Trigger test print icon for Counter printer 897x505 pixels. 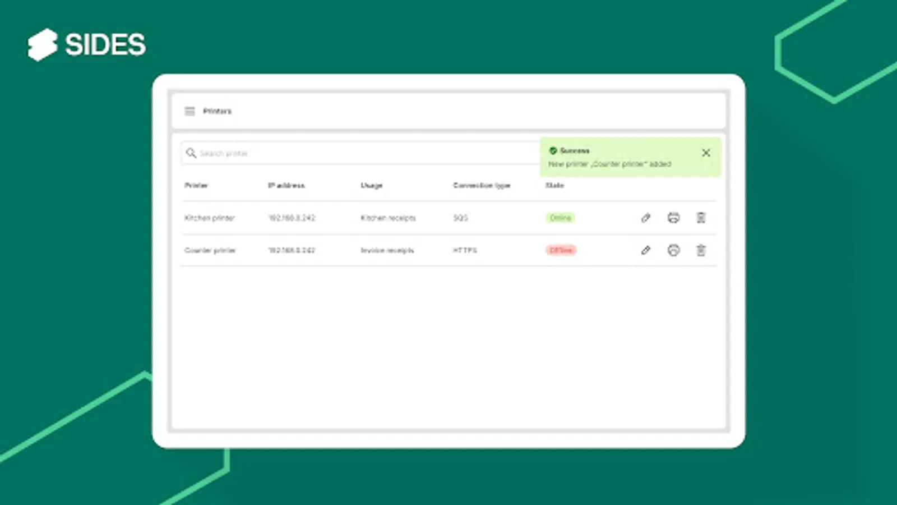(x=673, y=250)
